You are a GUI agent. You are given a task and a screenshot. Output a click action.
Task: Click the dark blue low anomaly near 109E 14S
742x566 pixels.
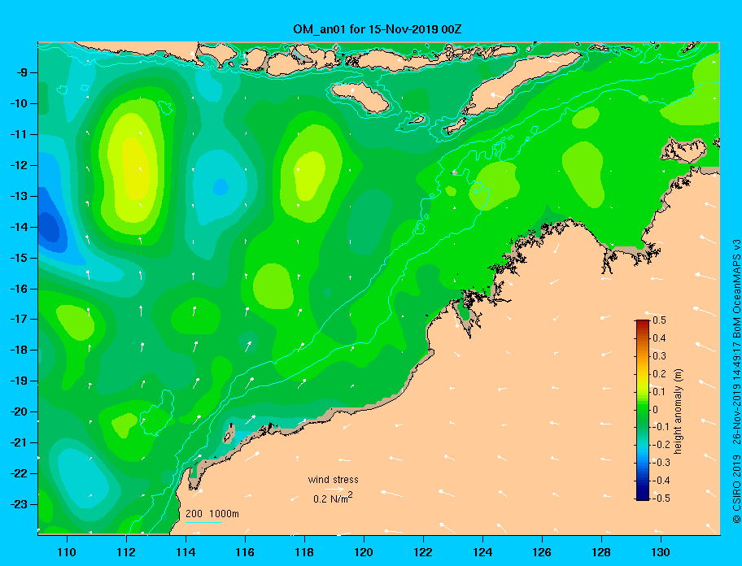[x=48, y=227]
